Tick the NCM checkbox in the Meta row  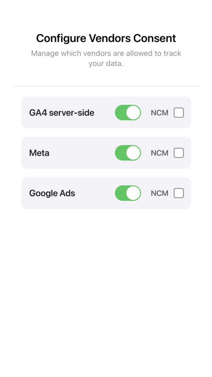(179, 153)
